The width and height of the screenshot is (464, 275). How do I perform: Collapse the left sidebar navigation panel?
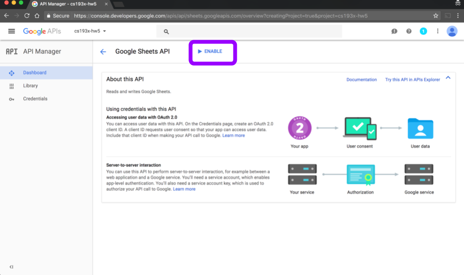pos(12,267)
